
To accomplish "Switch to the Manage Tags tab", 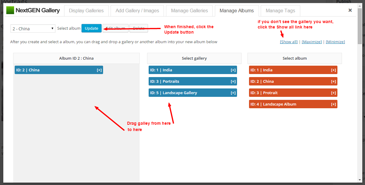I will click(x=280, y=10).
